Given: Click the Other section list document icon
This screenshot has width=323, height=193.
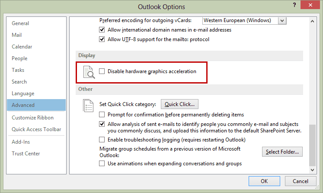Looking at the screenshot, I should (x=88, y=106).
